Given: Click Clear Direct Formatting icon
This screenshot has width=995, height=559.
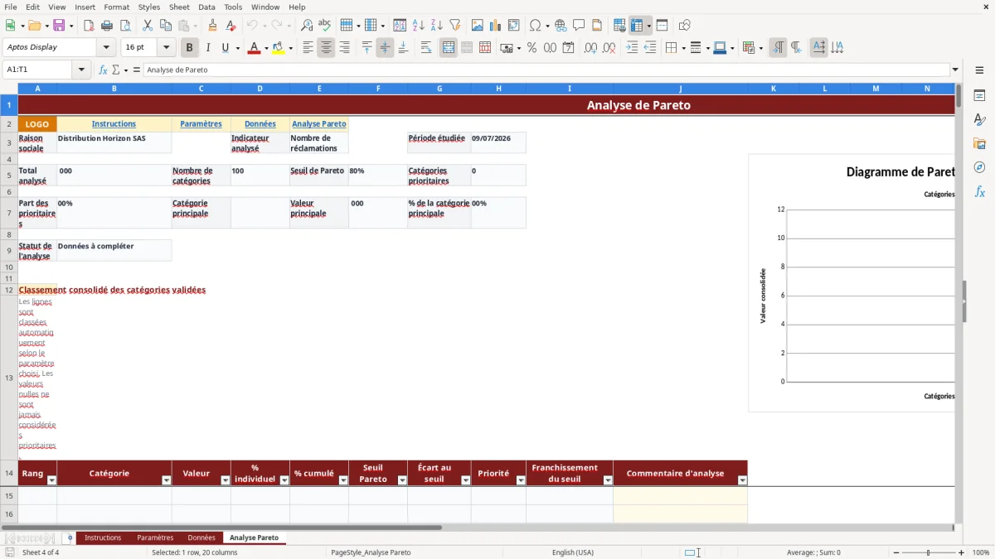Looking at the screenshot, I should pyautogui.click(x=230, y=26).
